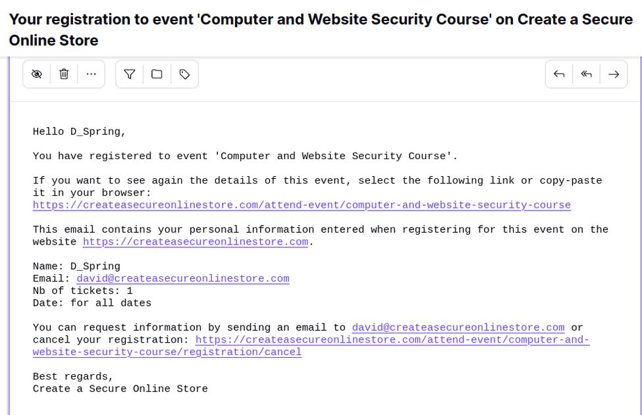Click the move-to-folder icon
The height and width of the screenshot is (415, 642).
[157, 74]
